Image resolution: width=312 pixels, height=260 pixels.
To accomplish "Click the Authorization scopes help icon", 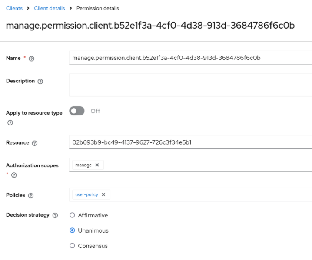I will (x=14, y=175).
